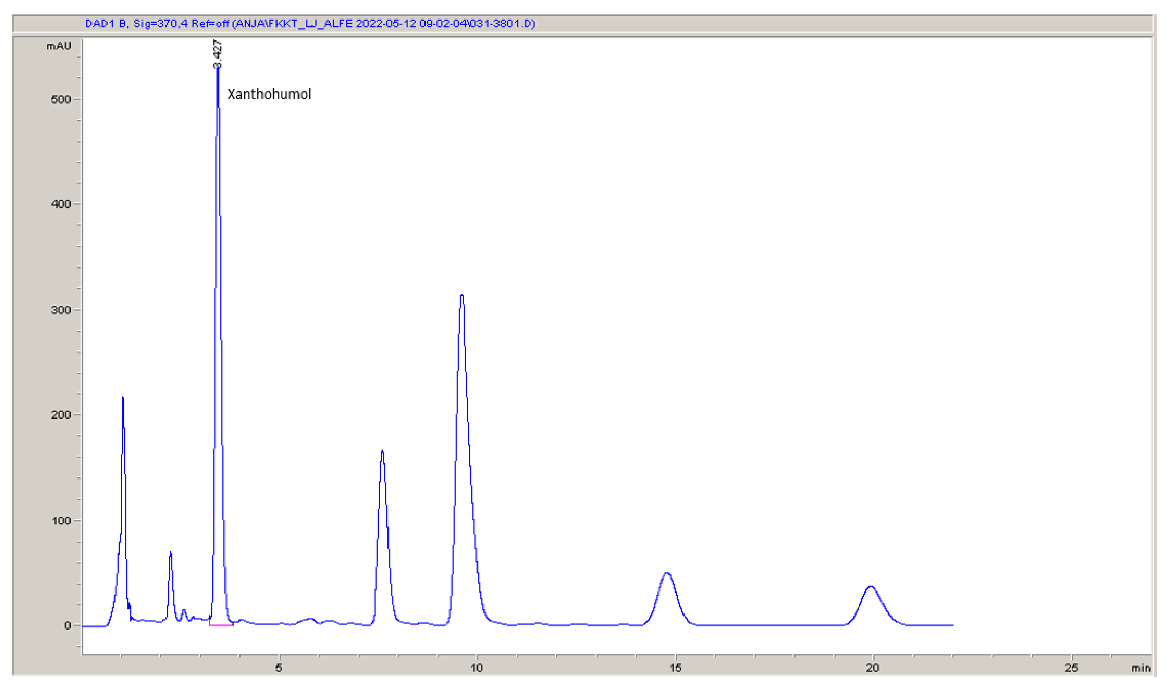
Task: Click the peak apex near 10 minutes
Action: [x=461, y=295]
